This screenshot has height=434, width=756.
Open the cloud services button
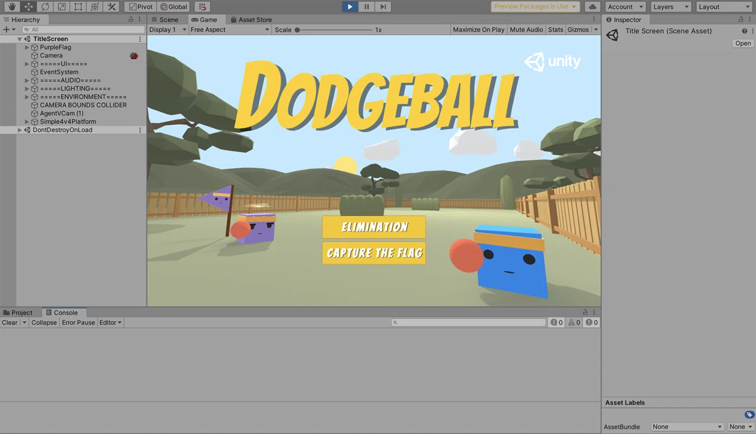tap(592, 7)
